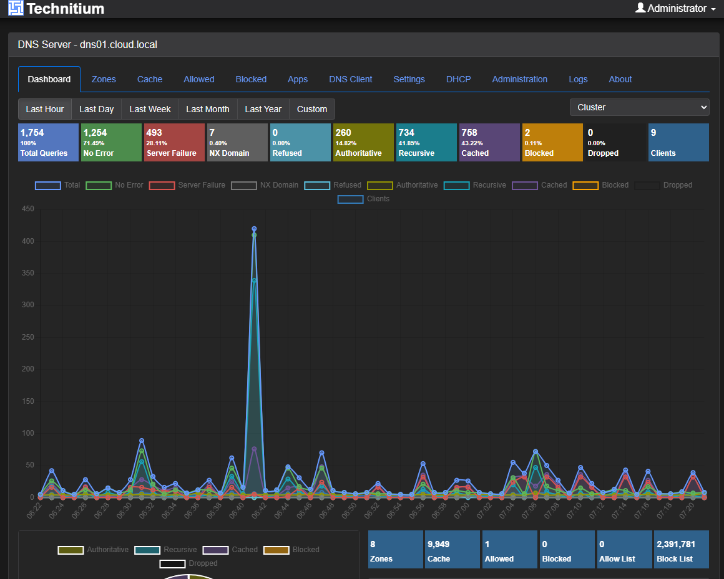Open the Custom date range selector

(312, 108)
